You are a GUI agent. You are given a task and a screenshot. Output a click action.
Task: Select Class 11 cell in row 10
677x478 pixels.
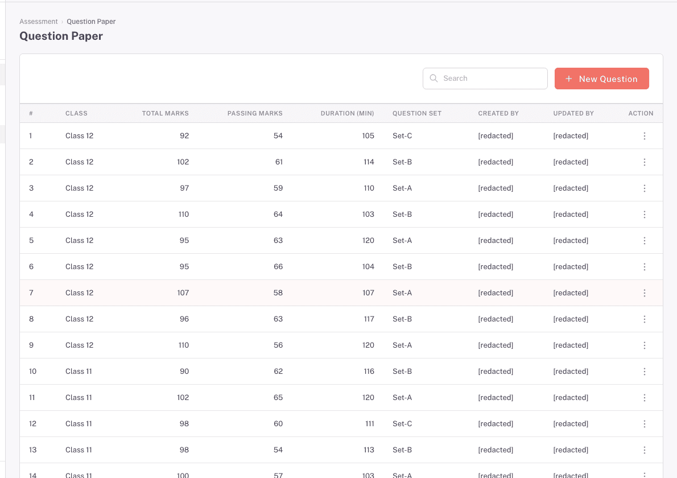(x=79, y=372)
